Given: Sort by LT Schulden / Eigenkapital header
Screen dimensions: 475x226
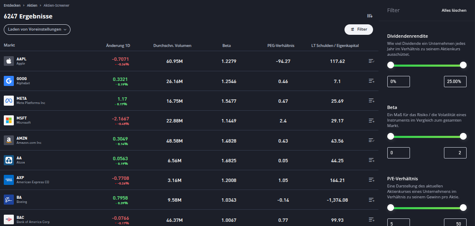Looking at the screenshot, I should (x=335, y=46).
